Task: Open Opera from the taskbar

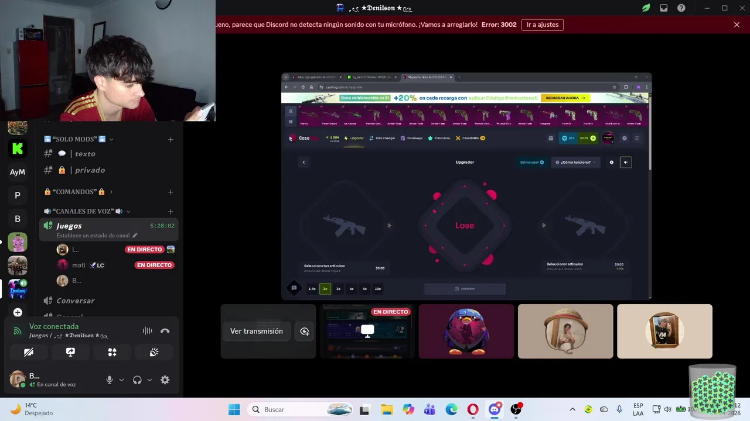Action: tap(472, 409)
